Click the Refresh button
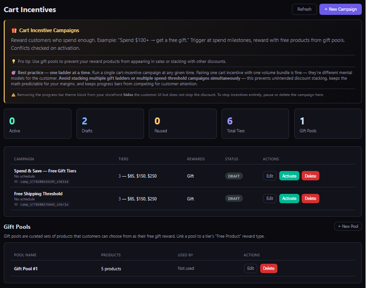The width and height of the screenshot is (366, 288). pyautogui.click(x=304, y=9)
